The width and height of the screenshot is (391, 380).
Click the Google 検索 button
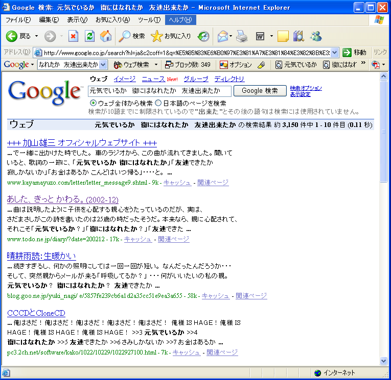(260, 91)
